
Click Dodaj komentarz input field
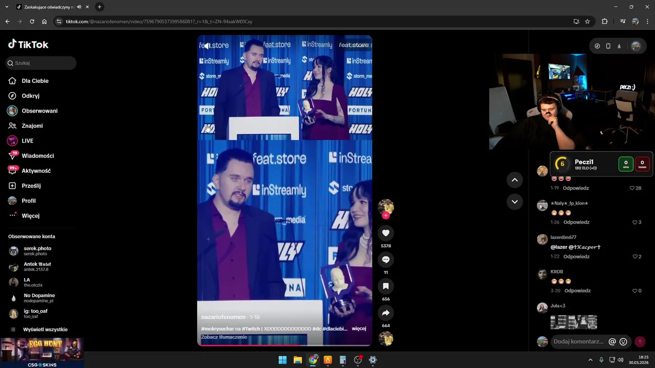click(x=578, y=341)
